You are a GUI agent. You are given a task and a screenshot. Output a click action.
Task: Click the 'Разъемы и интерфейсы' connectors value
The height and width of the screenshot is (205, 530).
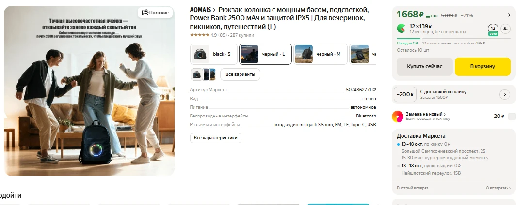[x=325, y=125]
